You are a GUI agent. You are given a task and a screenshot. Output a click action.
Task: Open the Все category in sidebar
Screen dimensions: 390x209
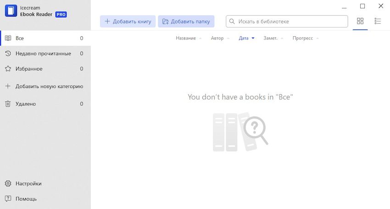pyautogui.click(x=20, y=38)
